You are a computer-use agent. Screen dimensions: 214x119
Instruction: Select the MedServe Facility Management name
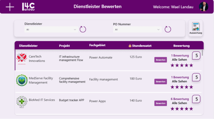41,80
